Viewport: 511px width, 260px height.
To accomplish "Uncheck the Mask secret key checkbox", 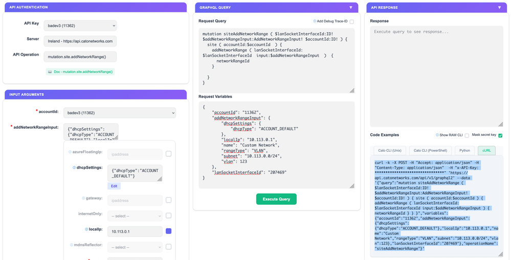I will 500,135.
